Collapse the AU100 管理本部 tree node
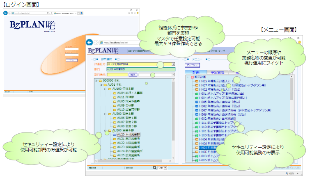 tap(105, 88)
